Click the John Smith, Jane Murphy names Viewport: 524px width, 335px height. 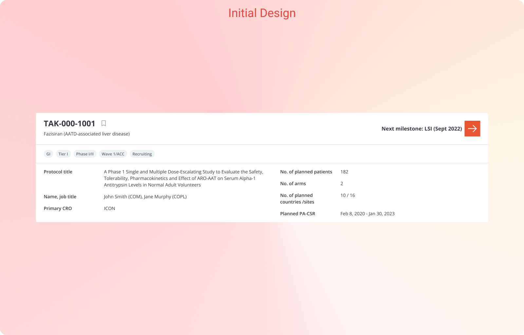click(x=145, y=197)
